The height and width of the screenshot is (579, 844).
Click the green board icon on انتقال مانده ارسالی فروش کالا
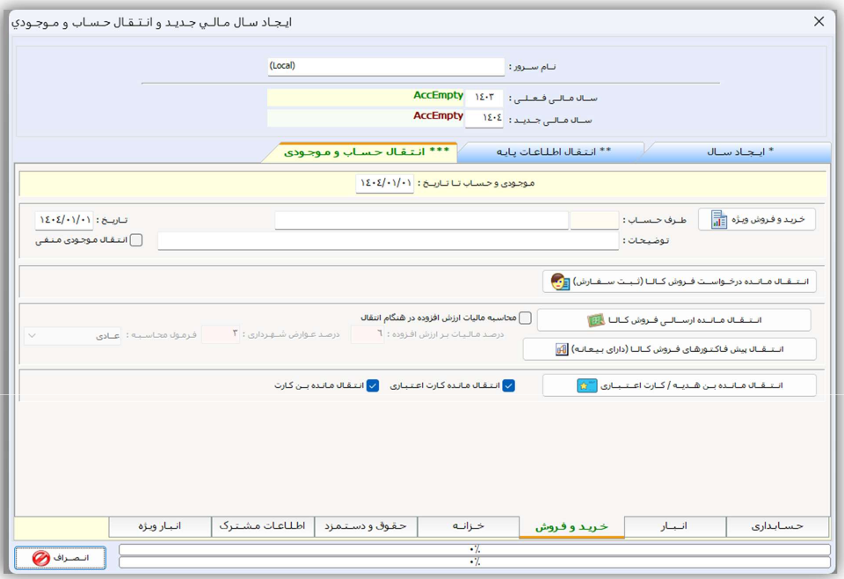[596, 320]
